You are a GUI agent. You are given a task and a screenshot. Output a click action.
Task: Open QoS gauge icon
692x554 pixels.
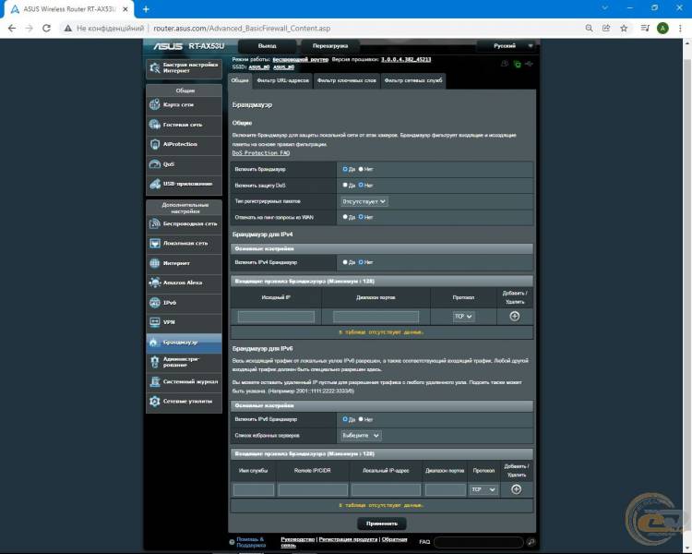[154, 164]
